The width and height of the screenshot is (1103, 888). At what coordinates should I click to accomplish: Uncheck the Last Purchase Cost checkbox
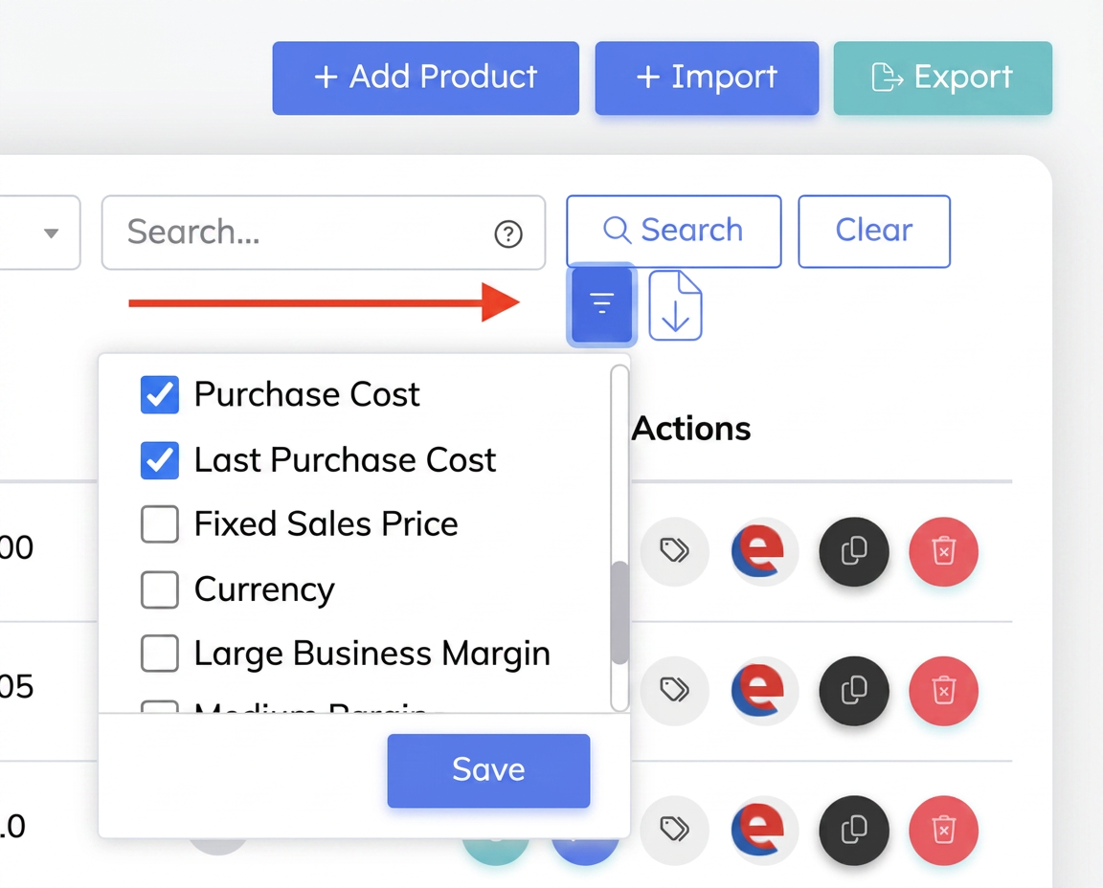160,460
